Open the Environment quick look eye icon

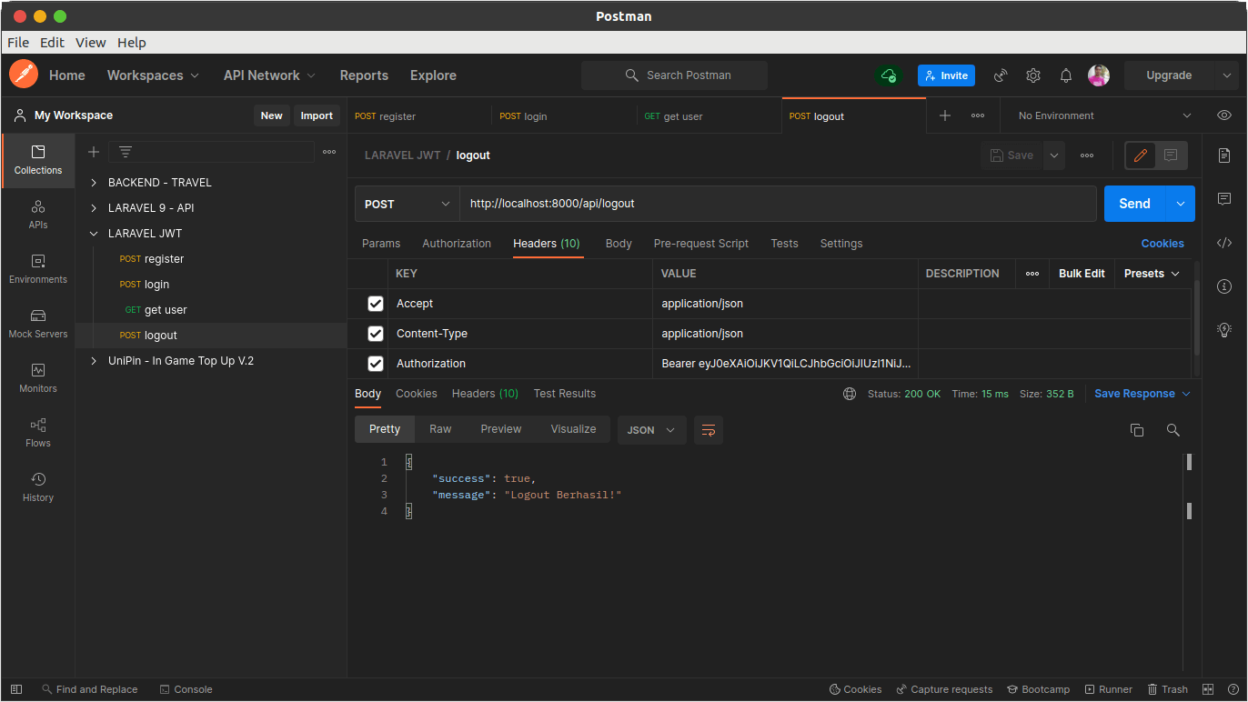(x=1224, y=115)
